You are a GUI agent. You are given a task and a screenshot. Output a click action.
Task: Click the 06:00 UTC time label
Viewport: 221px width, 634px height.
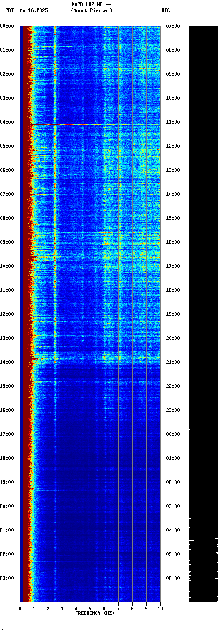tap(173, 578)
